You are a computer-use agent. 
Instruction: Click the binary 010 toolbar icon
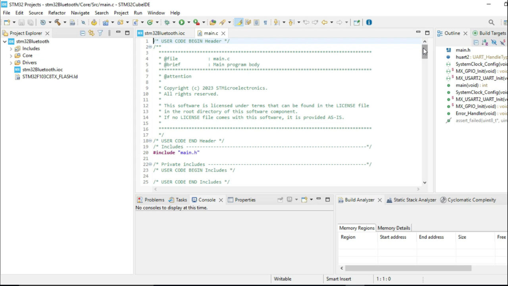[73, 23]
